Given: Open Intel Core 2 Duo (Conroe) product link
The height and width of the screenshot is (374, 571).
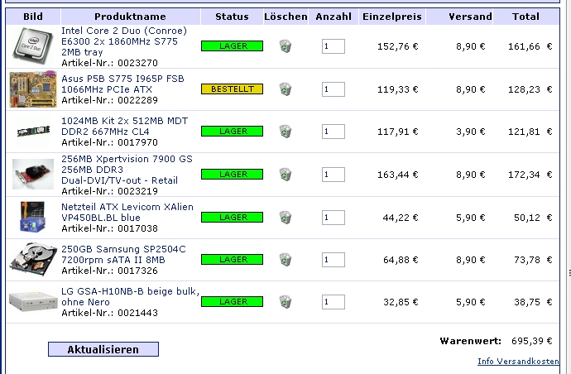Looking at the screenshot, I should point(124,41).
